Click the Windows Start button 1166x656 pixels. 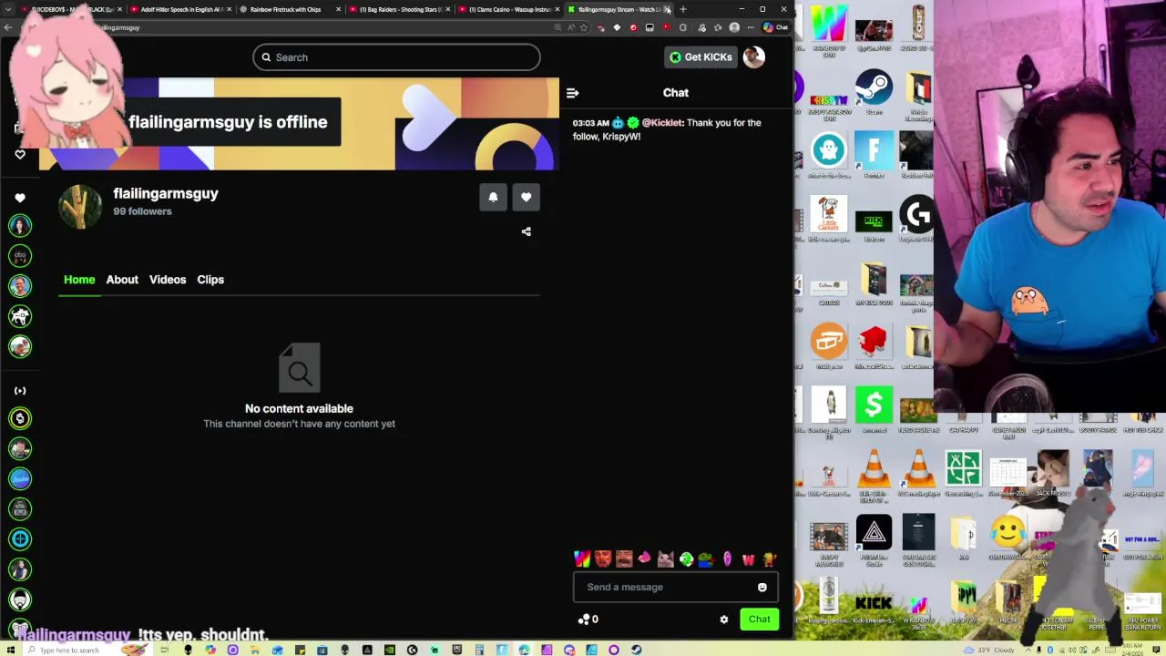(x=11, y=650)
